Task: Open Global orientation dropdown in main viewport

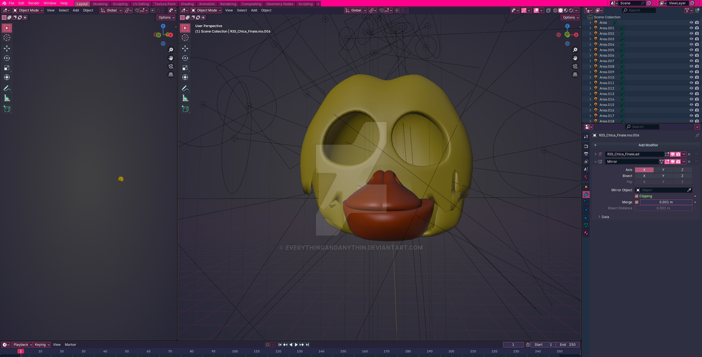Action: click(x=356, y=10)
